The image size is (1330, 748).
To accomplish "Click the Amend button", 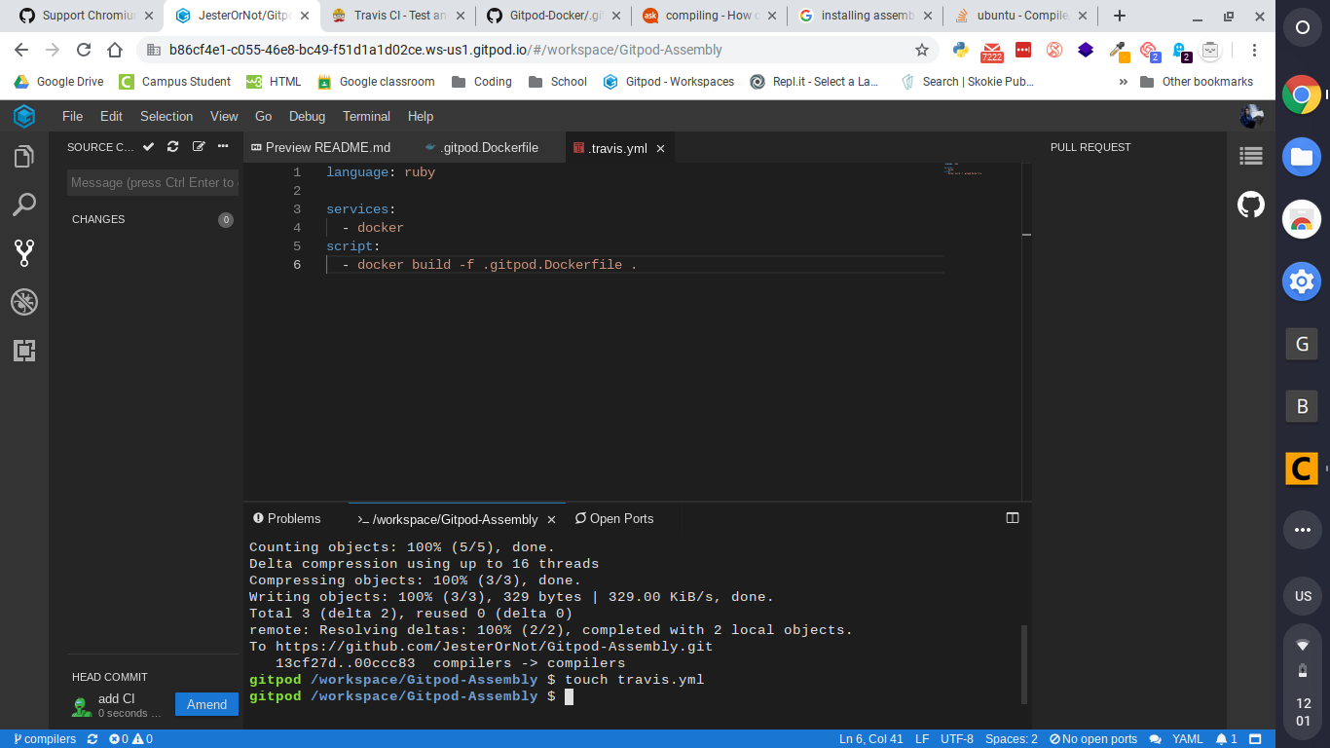I will click(206, 703).
